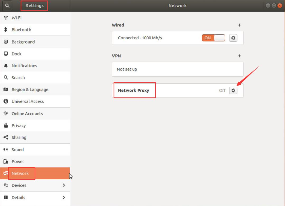The width and height of the screenshot is (285, 206).
Task: Expand the Details submenu chevron
Action: [x=64, y=197]
